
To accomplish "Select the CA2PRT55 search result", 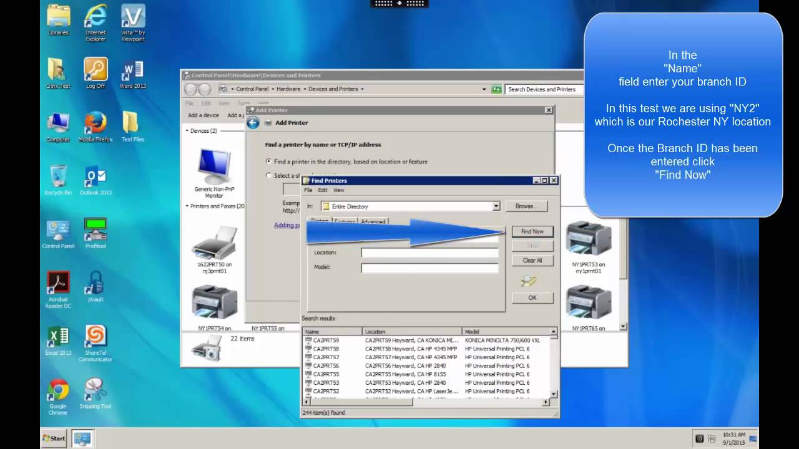I will (x=326, y=374).
